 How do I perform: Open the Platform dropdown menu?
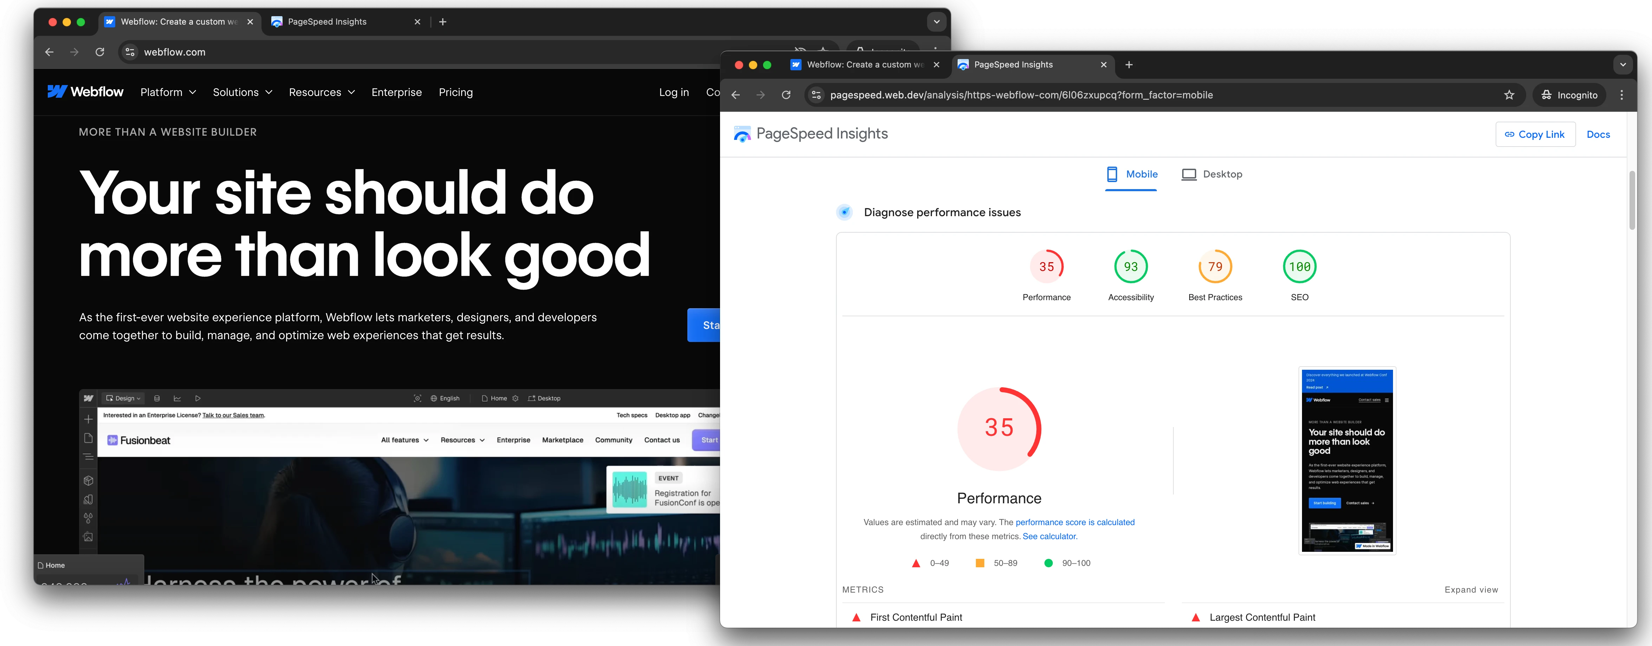[169, 92]
